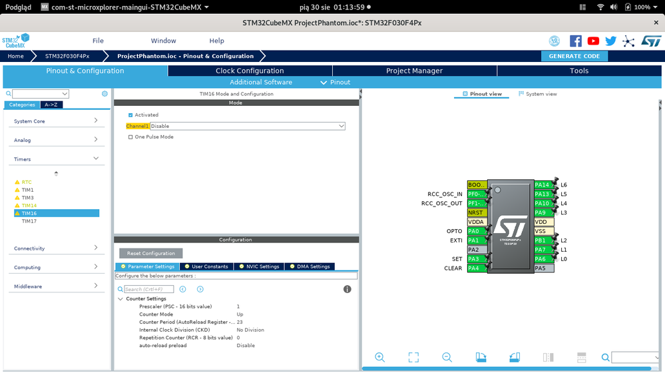
Task: Open the Window menu
Action: 163,41
